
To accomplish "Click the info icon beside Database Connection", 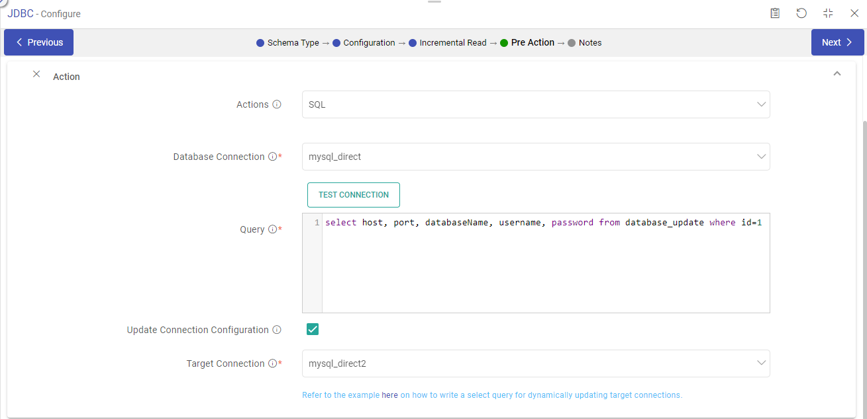I will click(274, 156).
